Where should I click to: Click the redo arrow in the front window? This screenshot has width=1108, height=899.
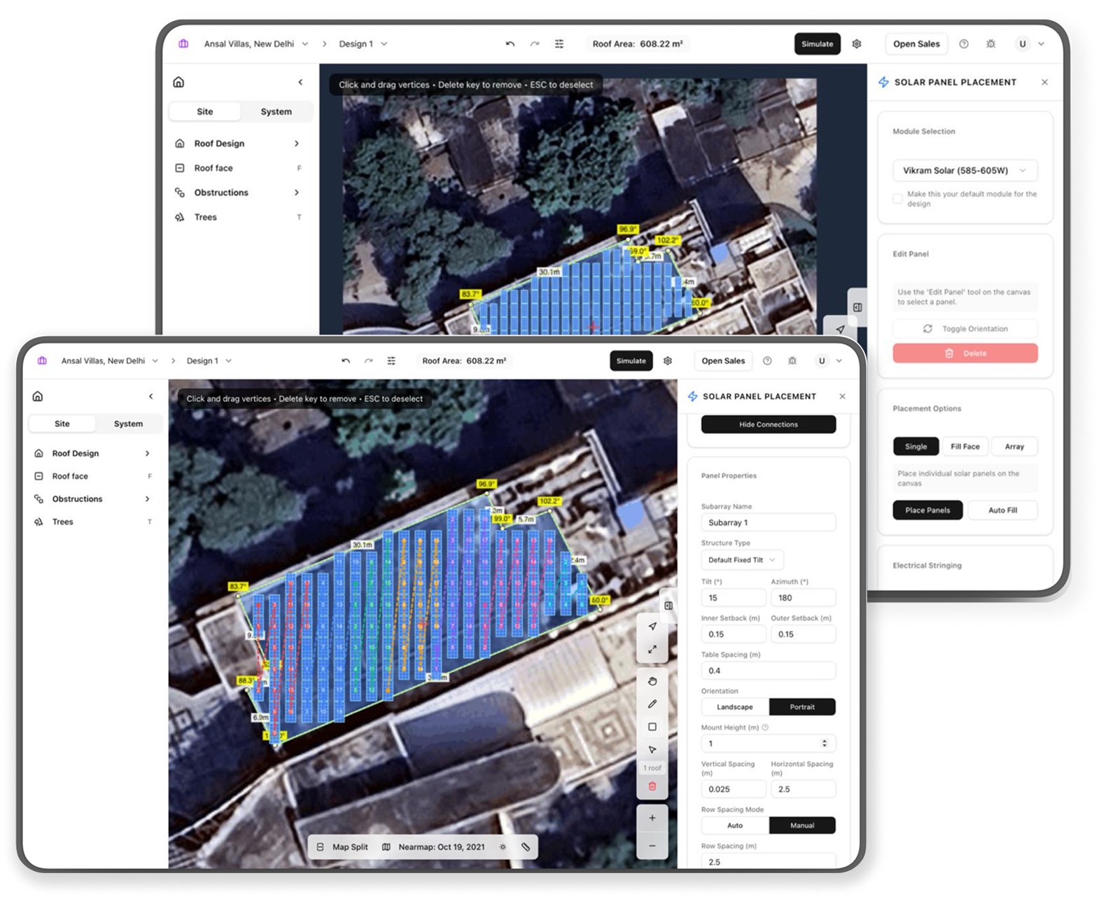pos(368,361)
